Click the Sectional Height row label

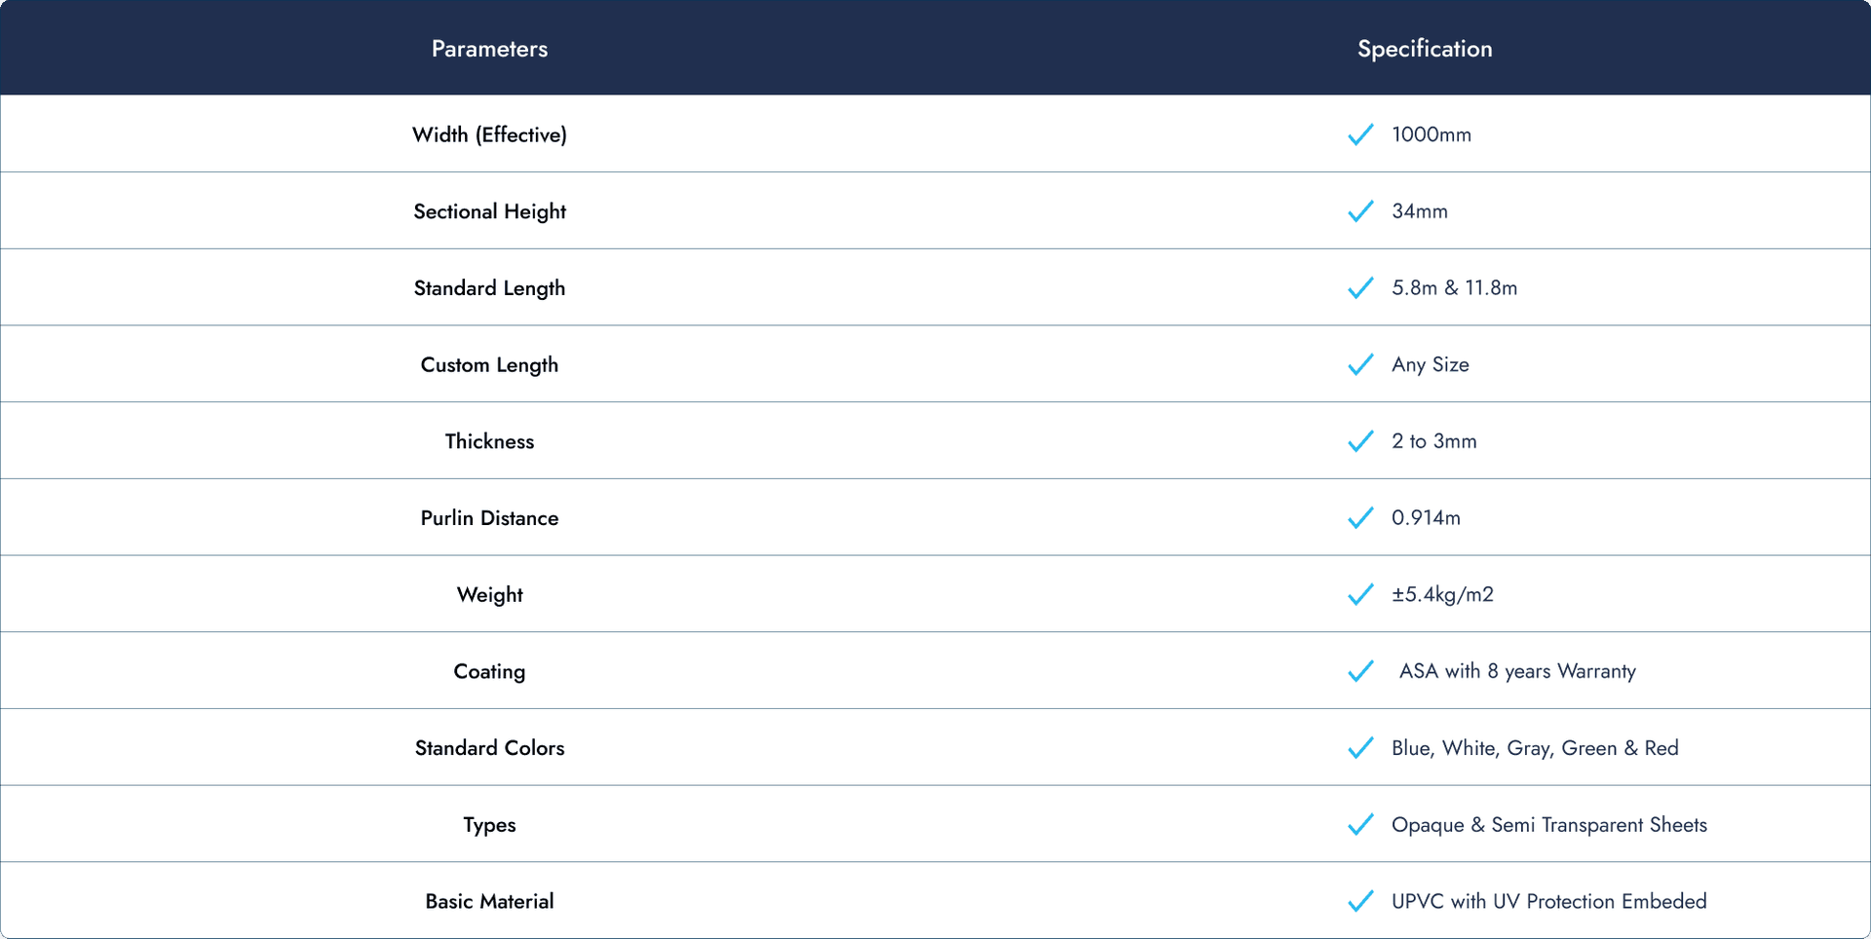[489, 211]
